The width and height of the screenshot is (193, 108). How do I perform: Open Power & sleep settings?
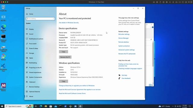(33, 48)
